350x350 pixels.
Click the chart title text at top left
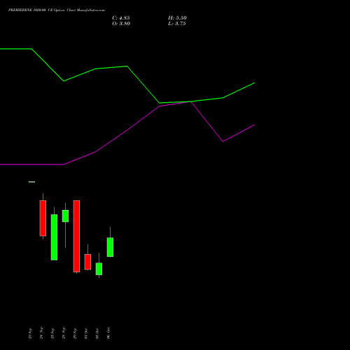pos(57,10)
